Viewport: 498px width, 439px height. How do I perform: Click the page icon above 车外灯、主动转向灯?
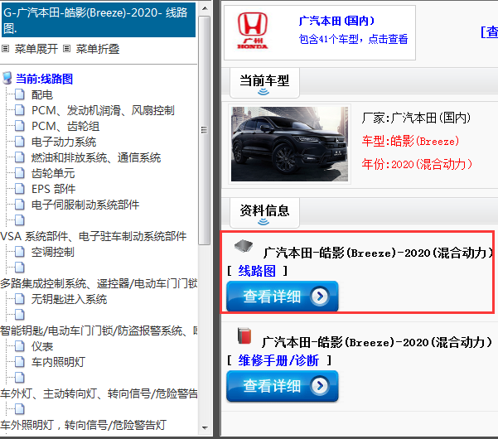(20, 378)
